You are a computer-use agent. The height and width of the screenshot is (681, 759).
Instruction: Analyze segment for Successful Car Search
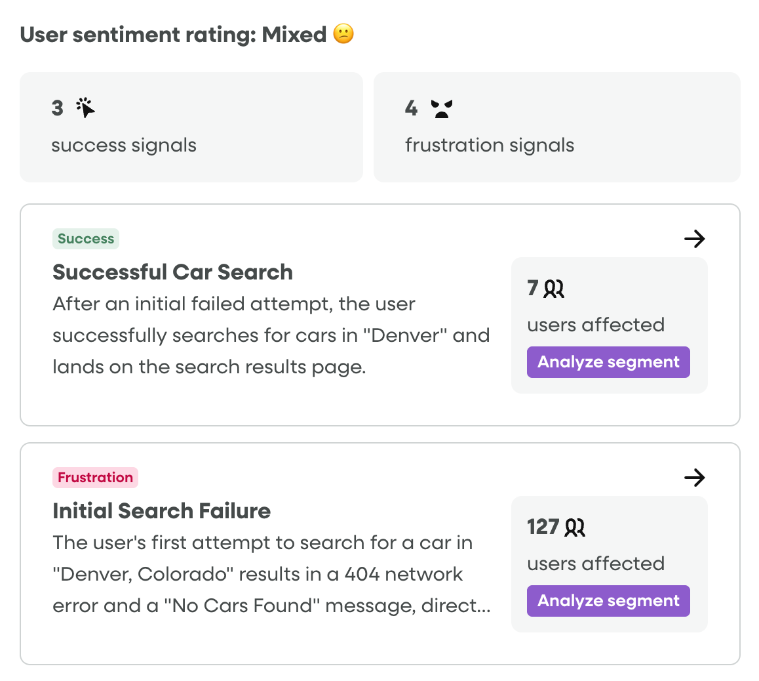tap(608, 362)
